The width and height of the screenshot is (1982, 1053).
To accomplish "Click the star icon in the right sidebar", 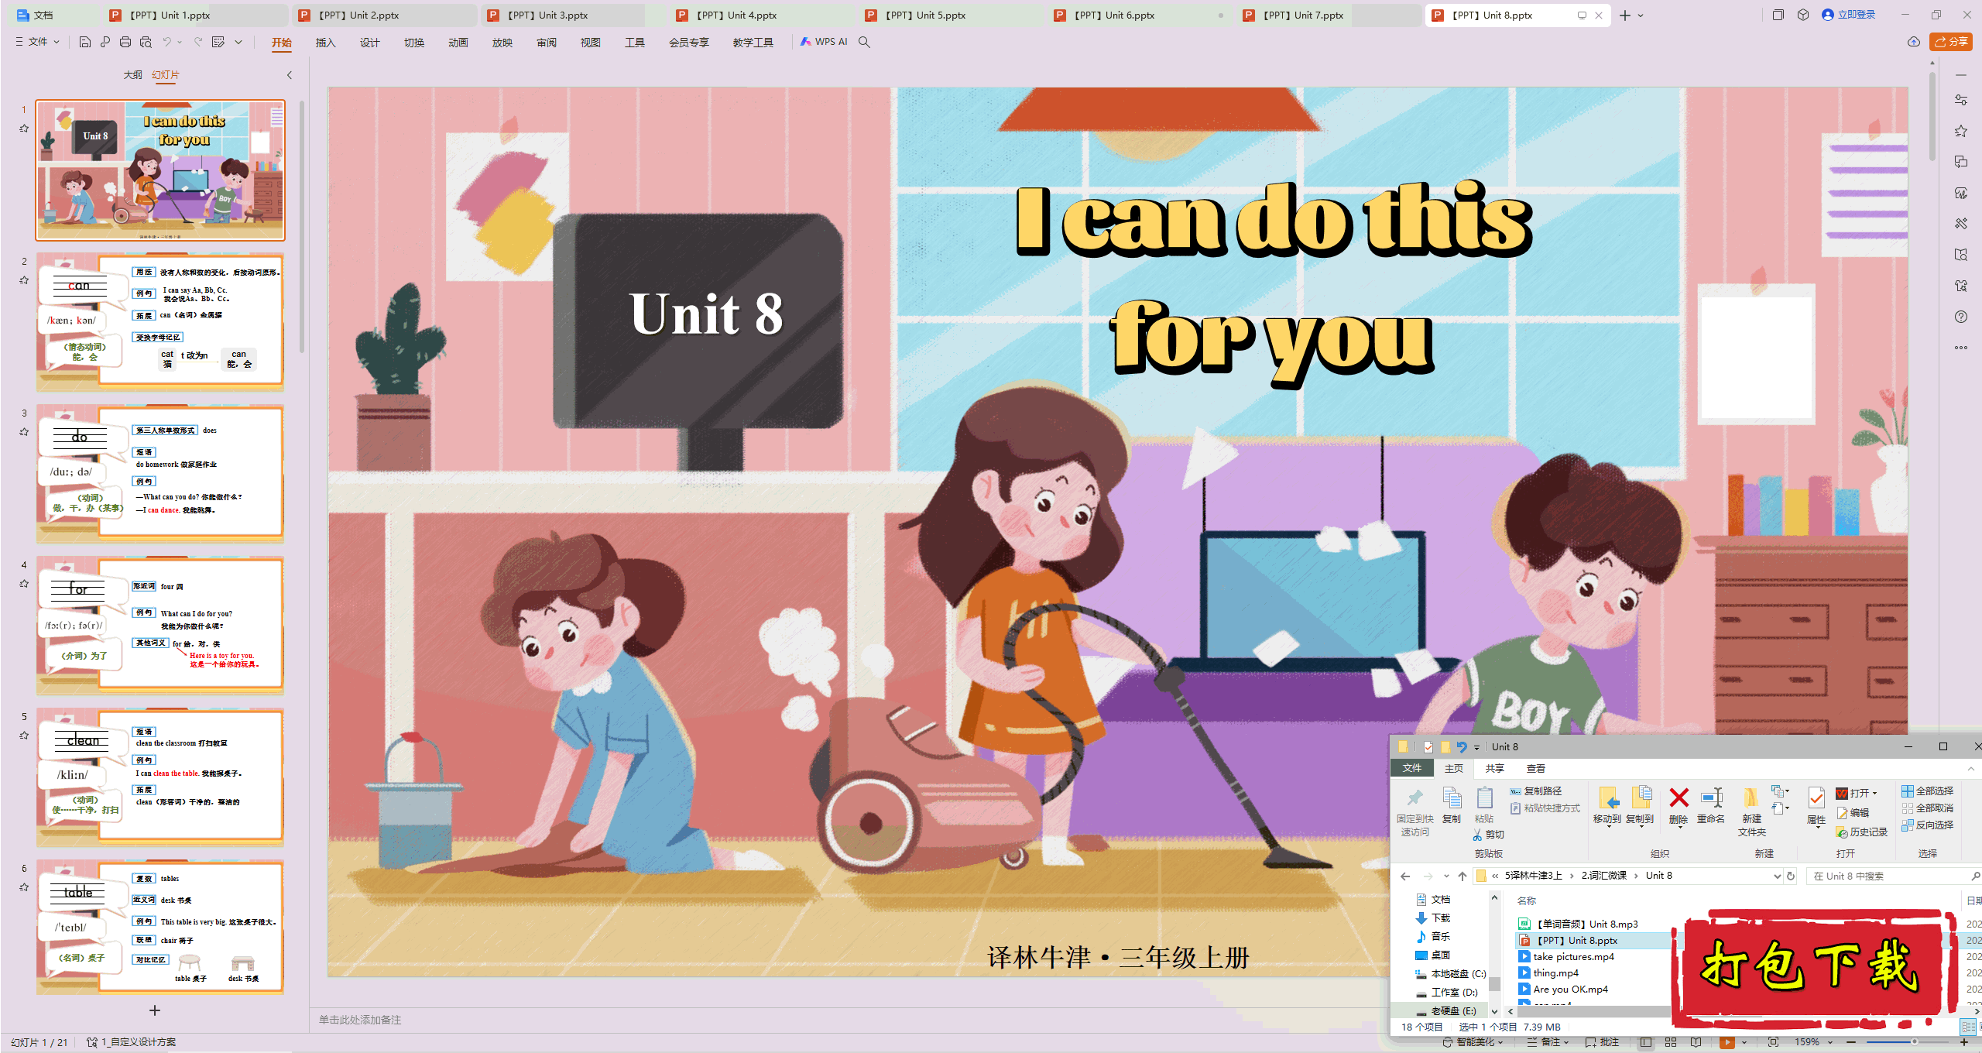I will (x=1961, y=131).
